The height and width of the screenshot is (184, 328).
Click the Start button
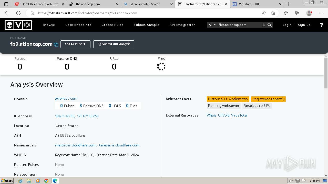pyautogui.click(x=7, y=181)
